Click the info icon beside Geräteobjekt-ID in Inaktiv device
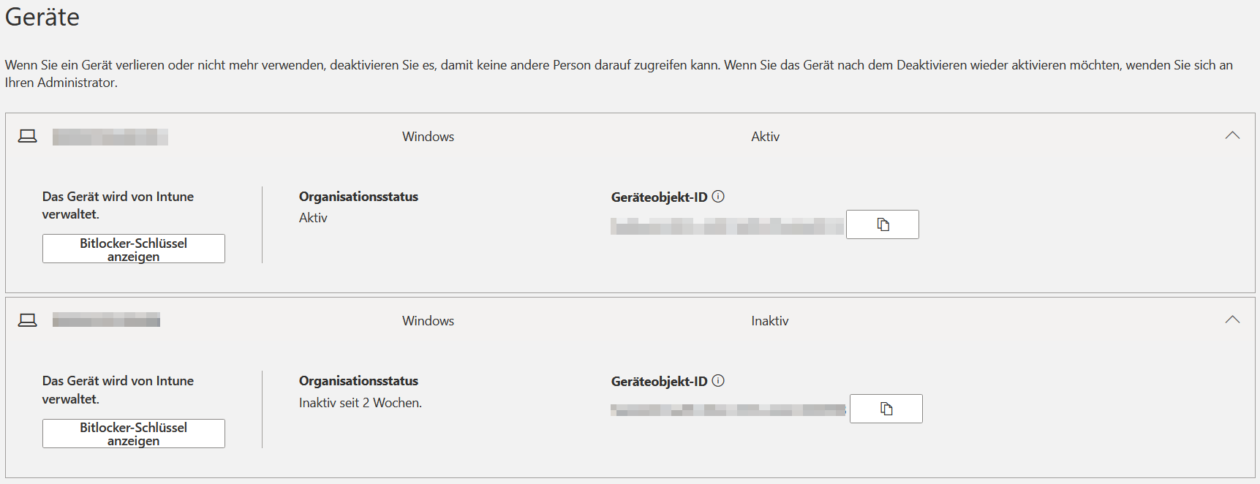Viewport: 1260px width, 484px height. (x=718, y=380)
